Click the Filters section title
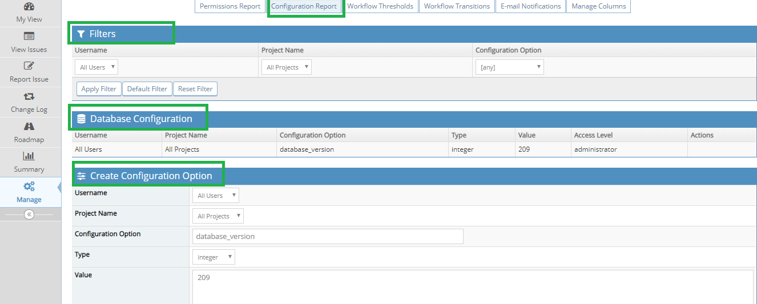This screenshot has width=757, height=304. click(x=103, y=34)
